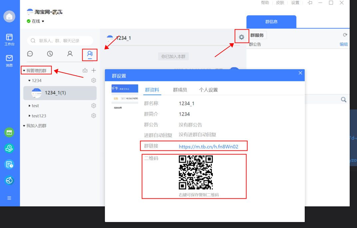Click 编辑 next to 群公告

344,44
